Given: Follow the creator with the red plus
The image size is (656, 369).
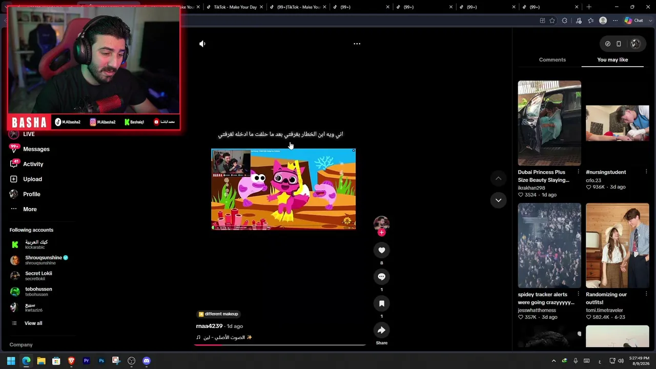Looking at the screenshot, I should coord(381,233).
